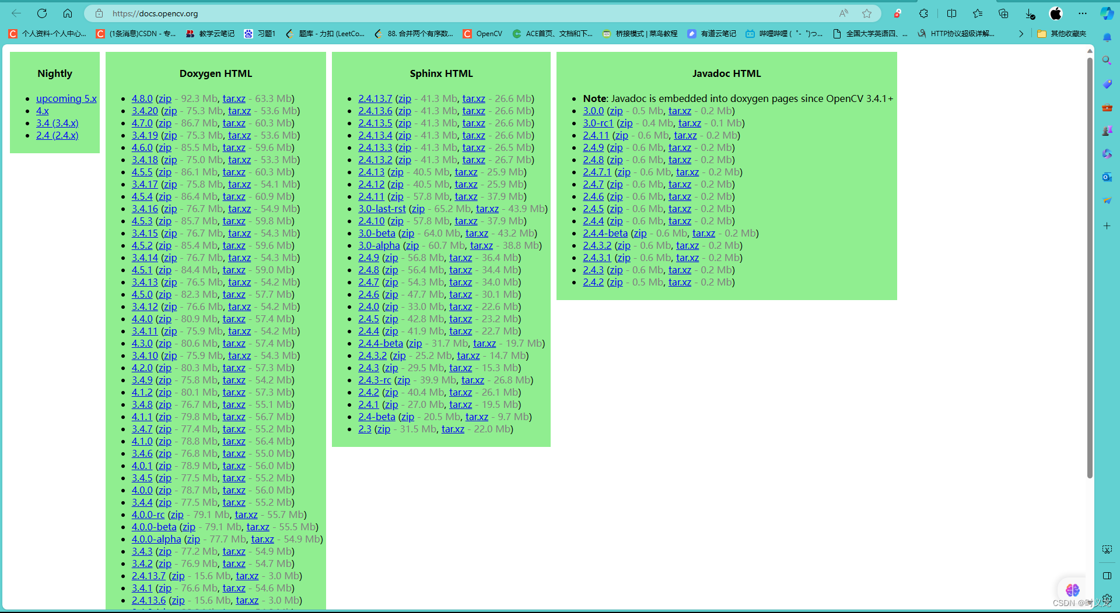Open the sidebar notifications bell
Viewport: 1120px width, 613px height.
pos(1107,37)
